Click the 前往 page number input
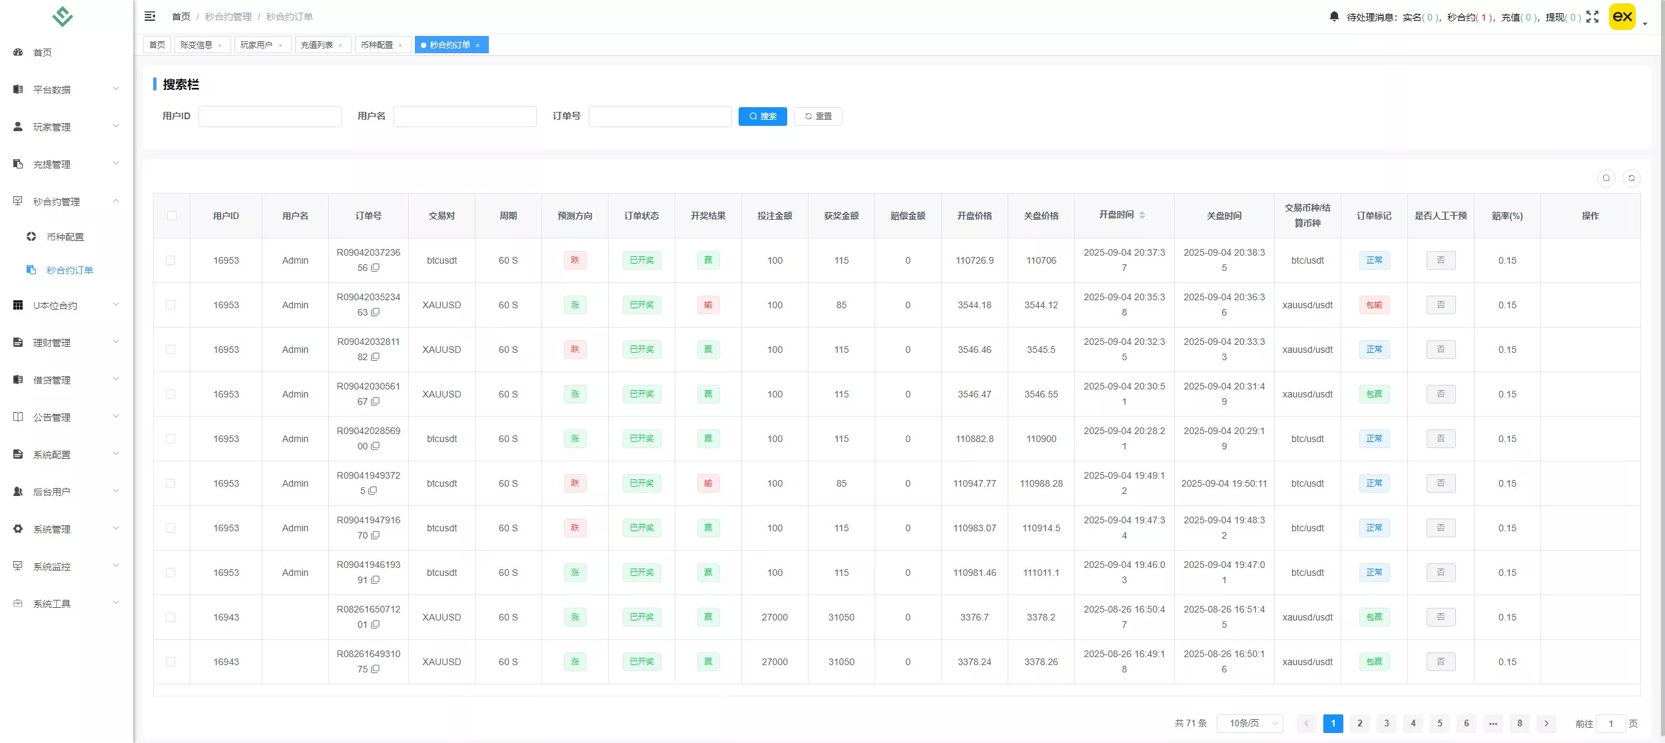1665x743 pixels. (1611, 724)
